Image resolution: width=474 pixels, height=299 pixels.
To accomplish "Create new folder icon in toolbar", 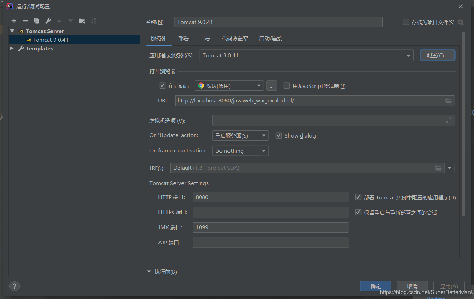I will point(82,21).
